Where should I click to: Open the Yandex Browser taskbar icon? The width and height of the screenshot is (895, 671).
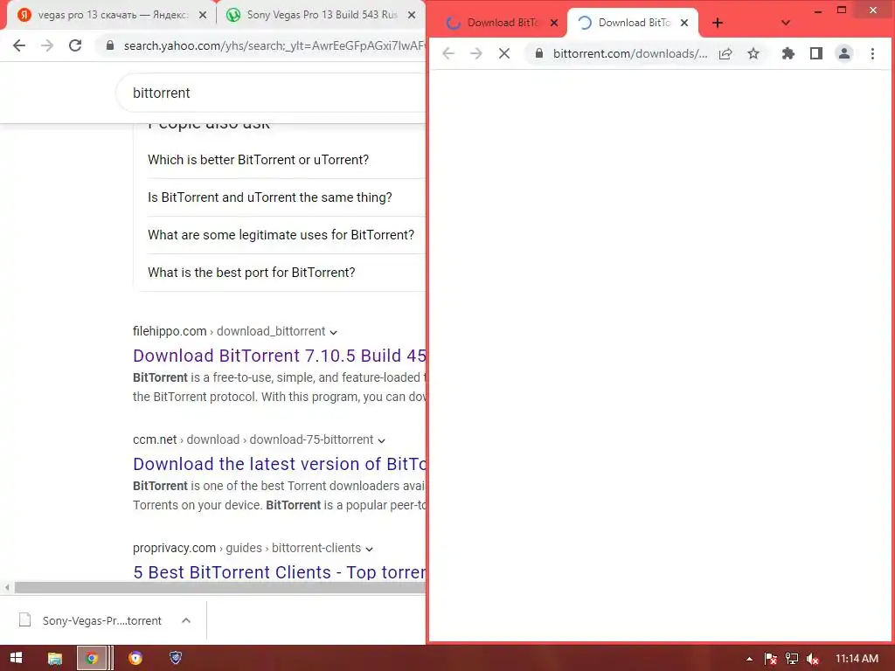pyautogui.click(x=135, y=659)
